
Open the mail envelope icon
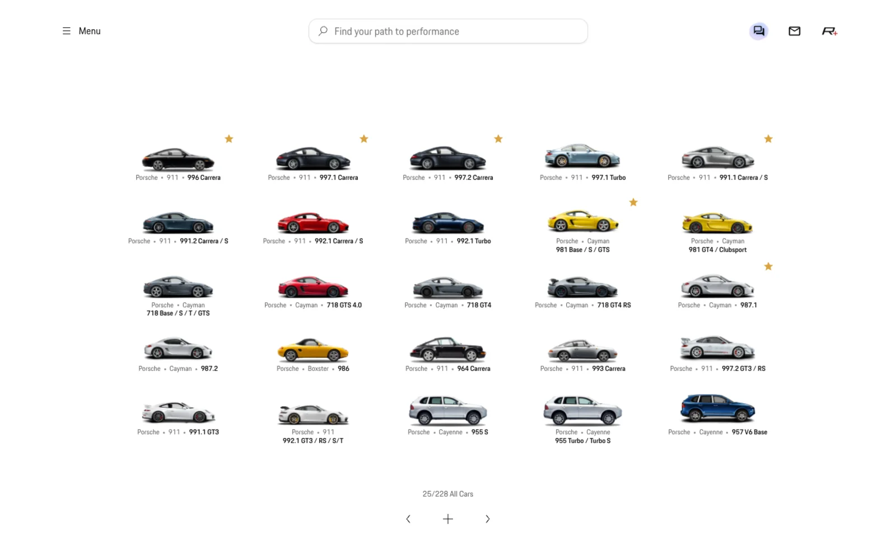794,31
